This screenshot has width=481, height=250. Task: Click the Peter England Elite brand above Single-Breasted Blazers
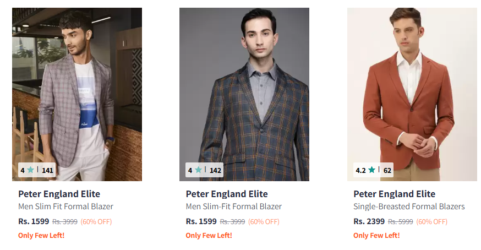(394, 194)
